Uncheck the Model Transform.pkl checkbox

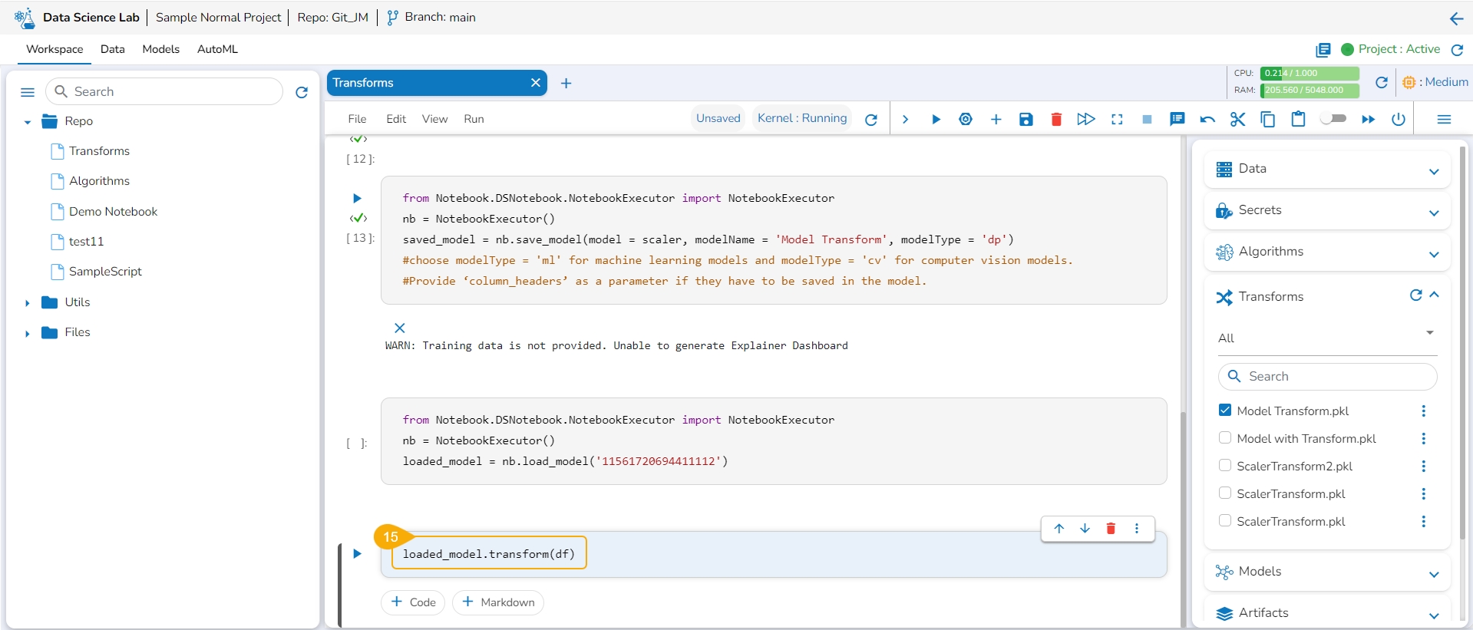(1225, 411)
